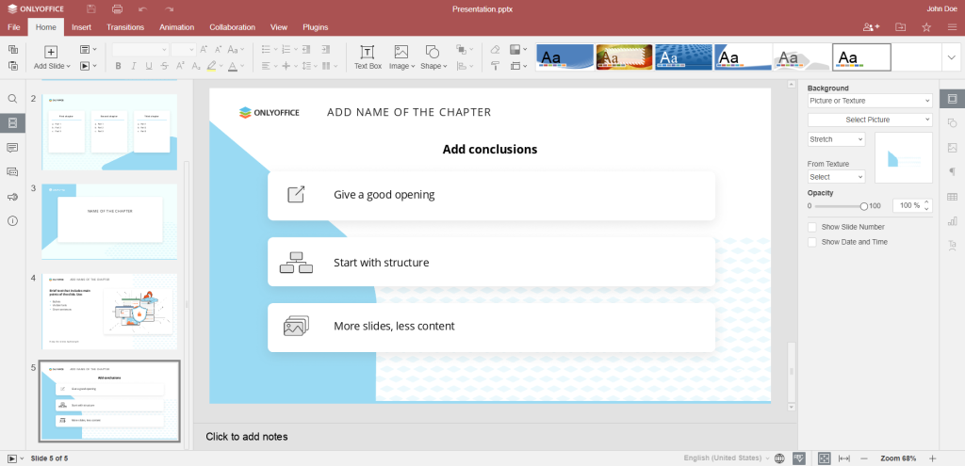The image size is (965, 466).
Task: Select the first blue slide theme
Action: point(564,57)
